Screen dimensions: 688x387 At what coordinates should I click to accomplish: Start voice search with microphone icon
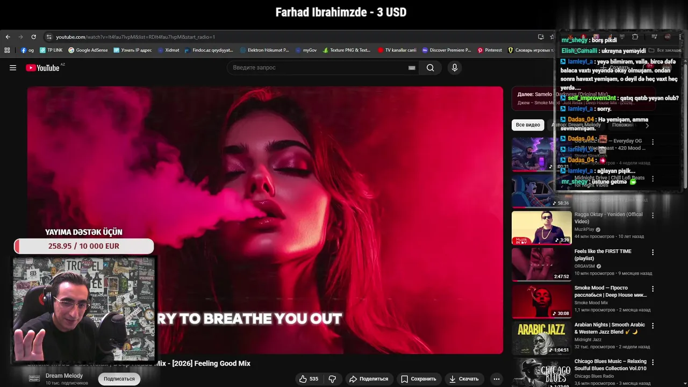455,68
